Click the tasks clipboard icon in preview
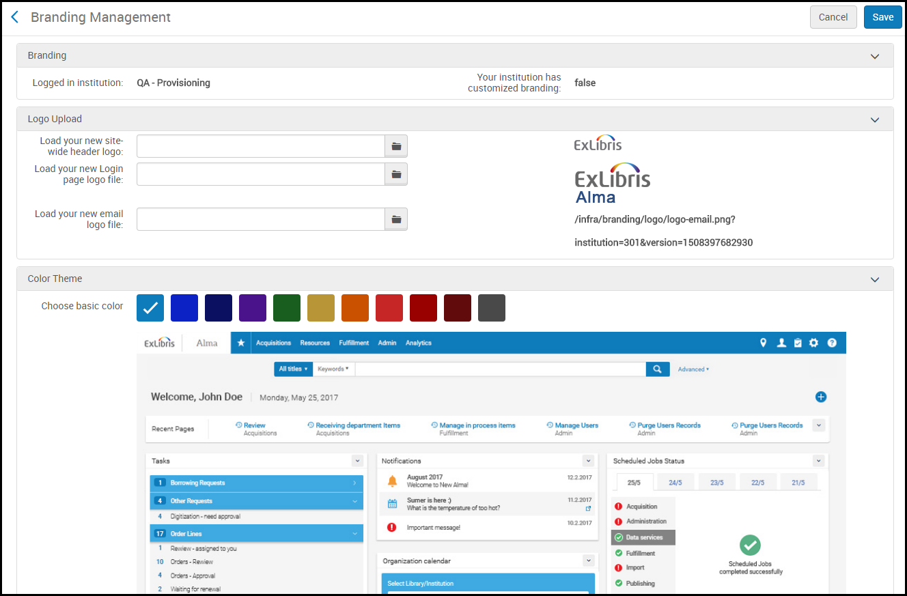907x596 pixels. pyautogui.click(x=798, y=343)
